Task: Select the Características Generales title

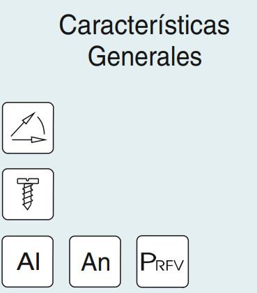Action: pyautogui.click(x=144, y=40)
